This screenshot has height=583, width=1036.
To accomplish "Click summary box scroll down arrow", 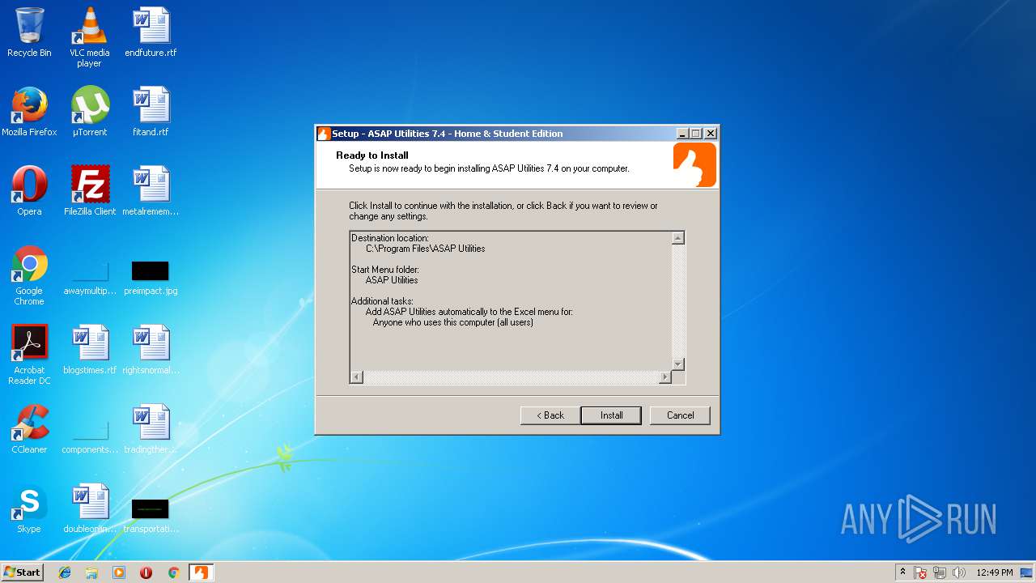I will [x=678, y=364].
